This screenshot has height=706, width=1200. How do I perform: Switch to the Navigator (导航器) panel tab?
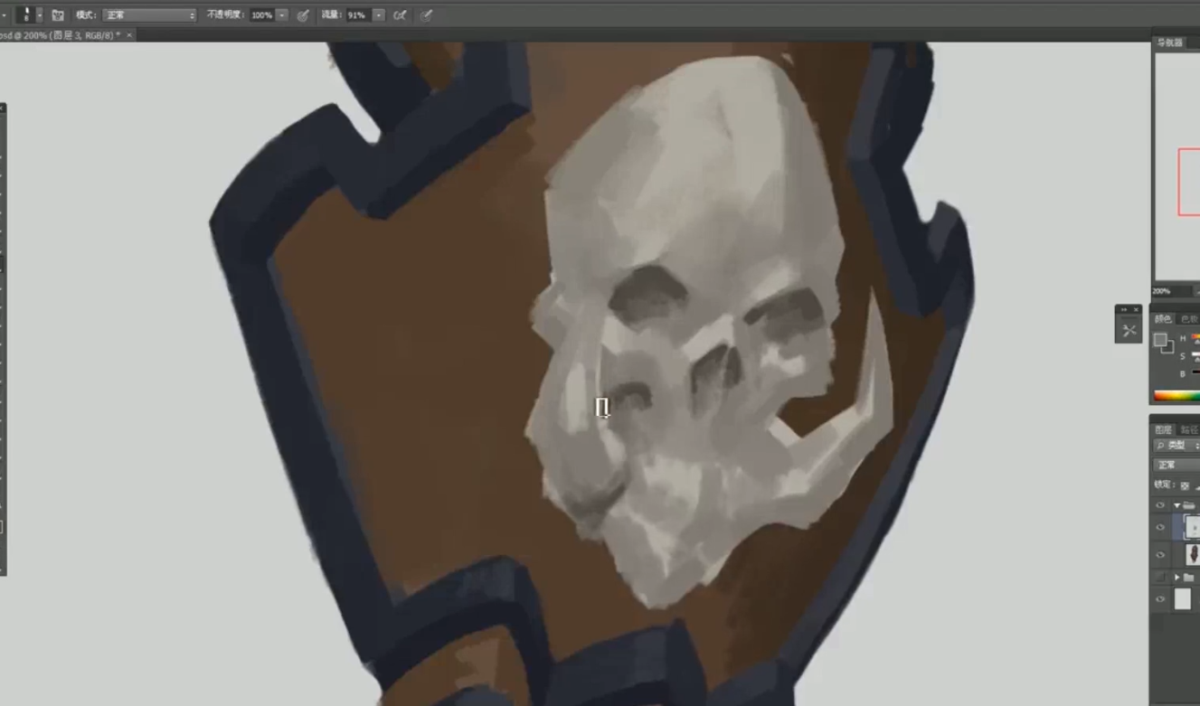tap(1170, 42)
